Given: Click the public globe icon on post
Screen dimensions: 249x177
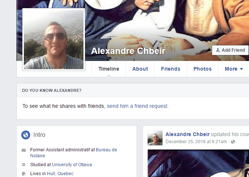Looking at the screenshot, I should coord(233,142).
